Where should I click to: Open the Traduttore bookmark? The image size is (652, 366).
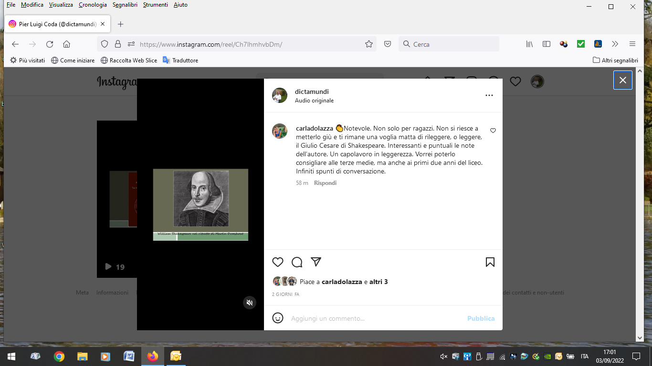point(180,61)
